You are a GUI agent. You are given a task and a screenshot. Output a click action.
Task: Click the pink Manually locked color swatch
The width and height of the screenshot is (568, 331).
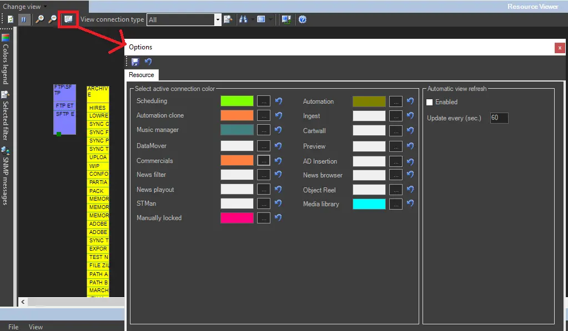(237, 218)
